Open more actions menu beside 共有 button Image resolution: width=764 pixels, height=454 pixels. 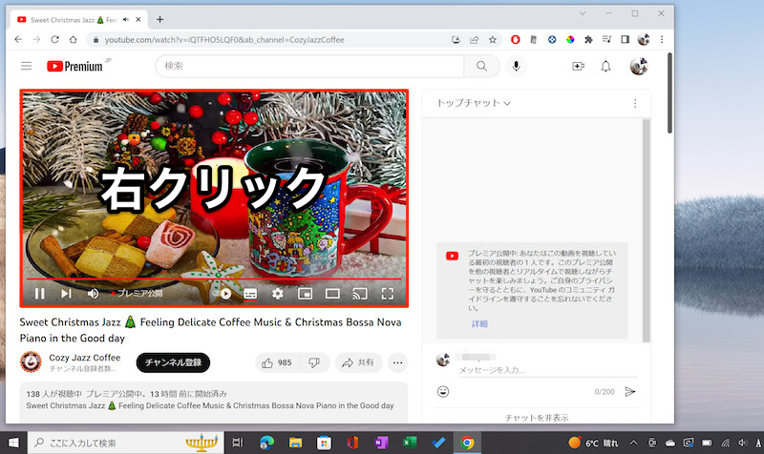pyautogui.click(x=398, y=362)
